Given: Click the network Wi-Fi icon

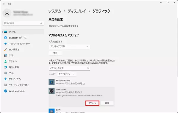Looking at the screenshot, I should (x=5, y=44).
